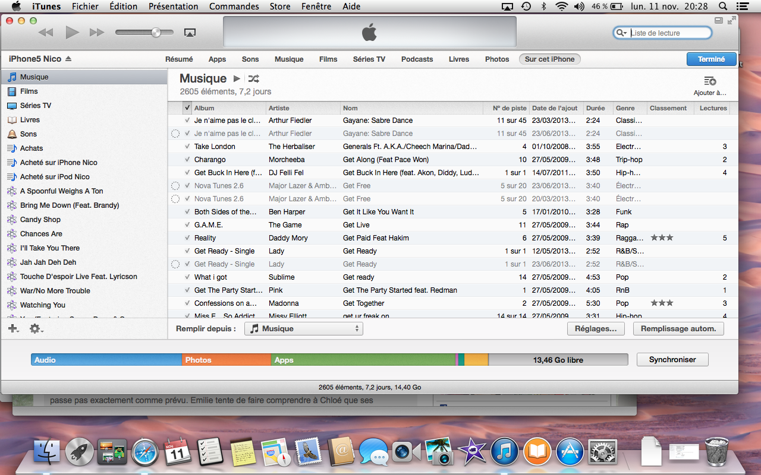Click the Synchroniser button

[x=672, y=359]
